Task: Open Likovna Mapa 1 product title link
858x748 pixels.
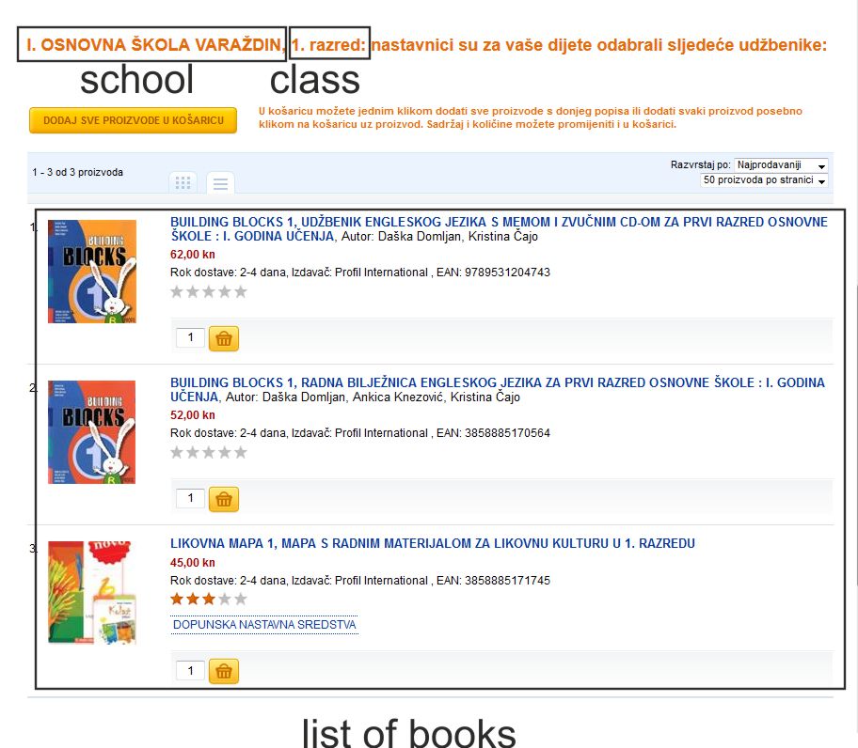Action: pos(432,544)
